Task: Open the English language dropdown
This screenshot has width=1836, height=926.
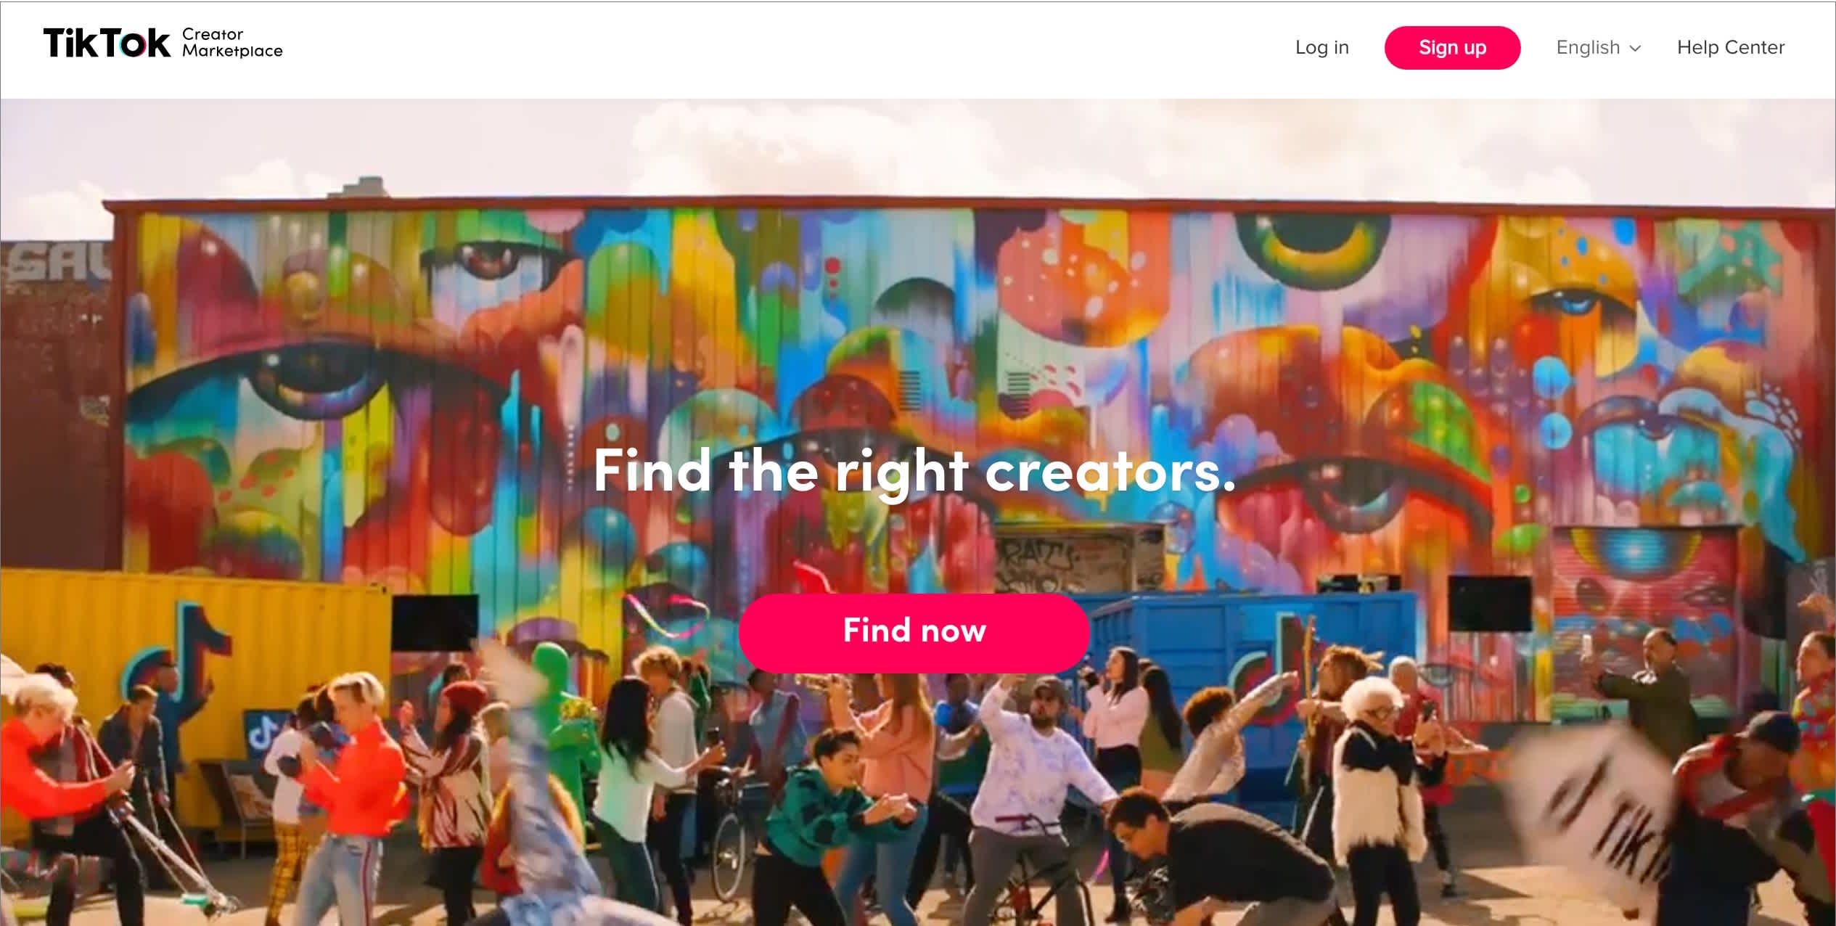Action: pyautogui.click(x=1598, y=48)
